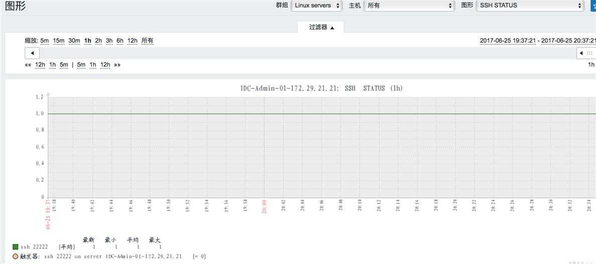Click the 图形 page heading
Image resolution: width=596 pixels, height=264 pixels.
tap(16, 6)
